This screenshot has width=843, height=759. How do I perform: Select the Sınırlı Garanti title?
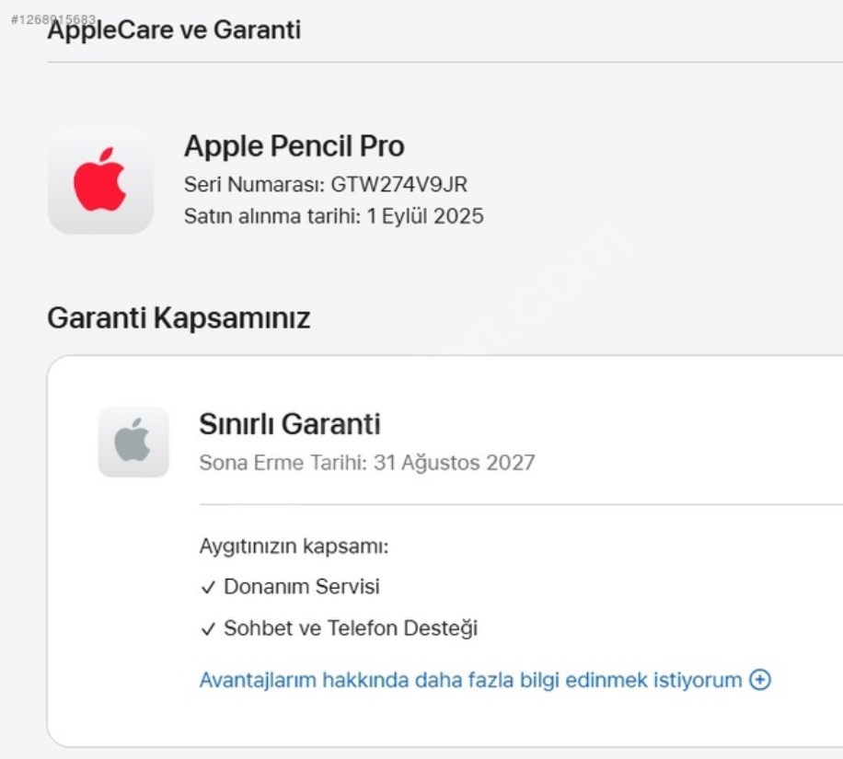(x=290, y=424)
